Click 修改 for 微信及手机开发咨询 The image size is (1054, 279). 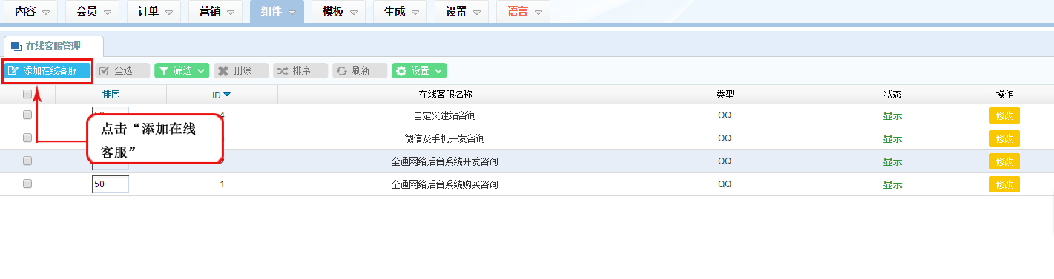click(1004, 138)
